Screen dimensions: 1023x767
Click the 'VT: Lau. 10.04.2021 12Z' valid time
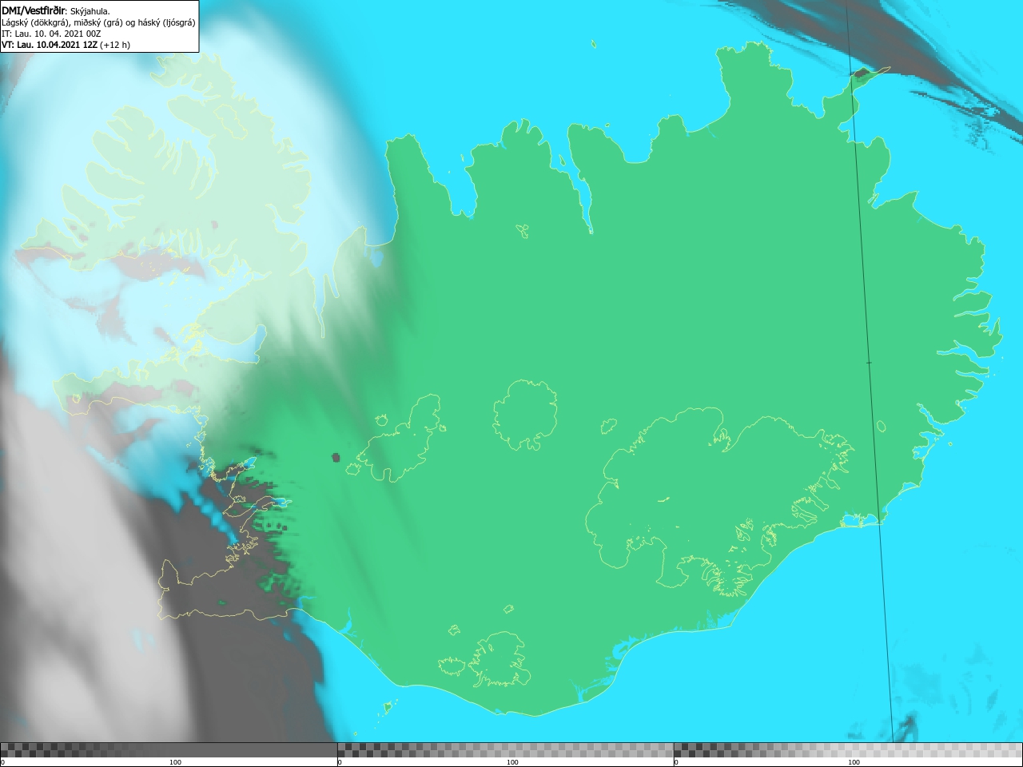(50, 45)
